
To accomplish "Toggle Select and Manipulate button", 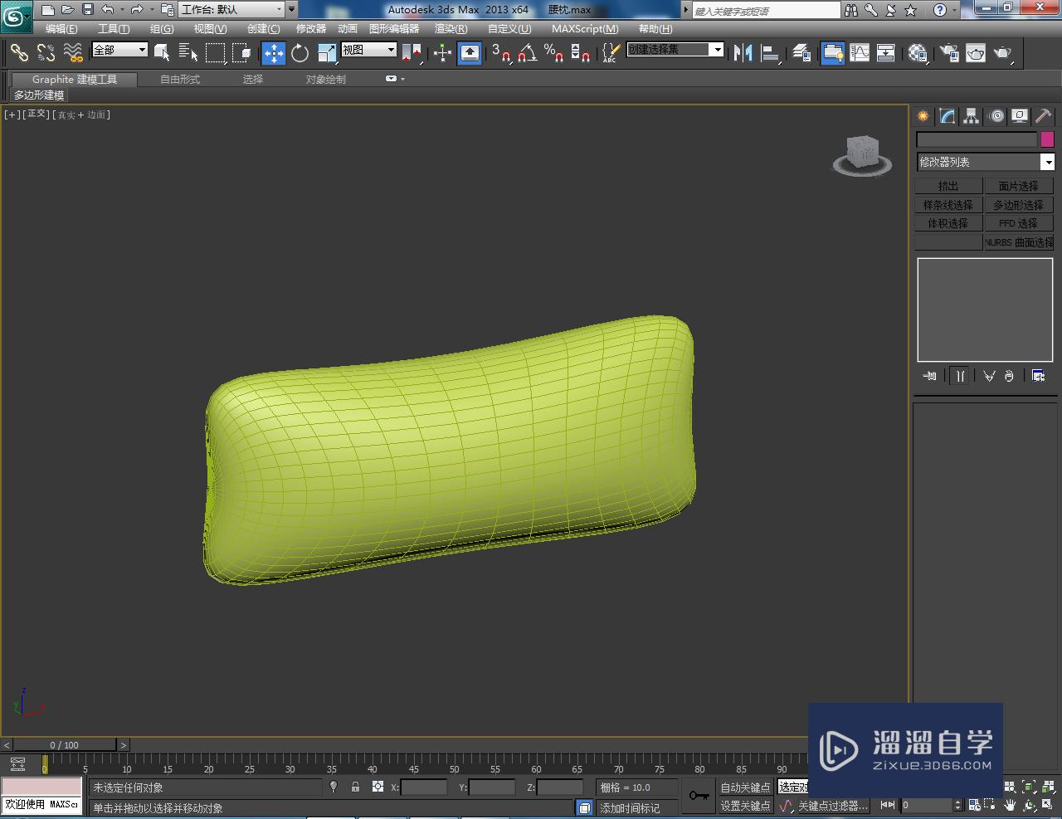I will point(442,53).
